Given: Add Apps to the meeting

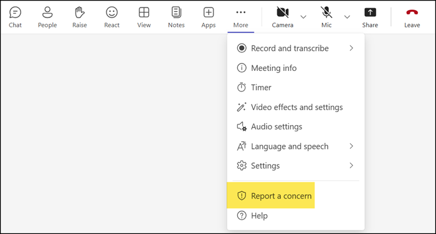Looking at the screenshot, I should pyautogui.click(x=209, y=17).
